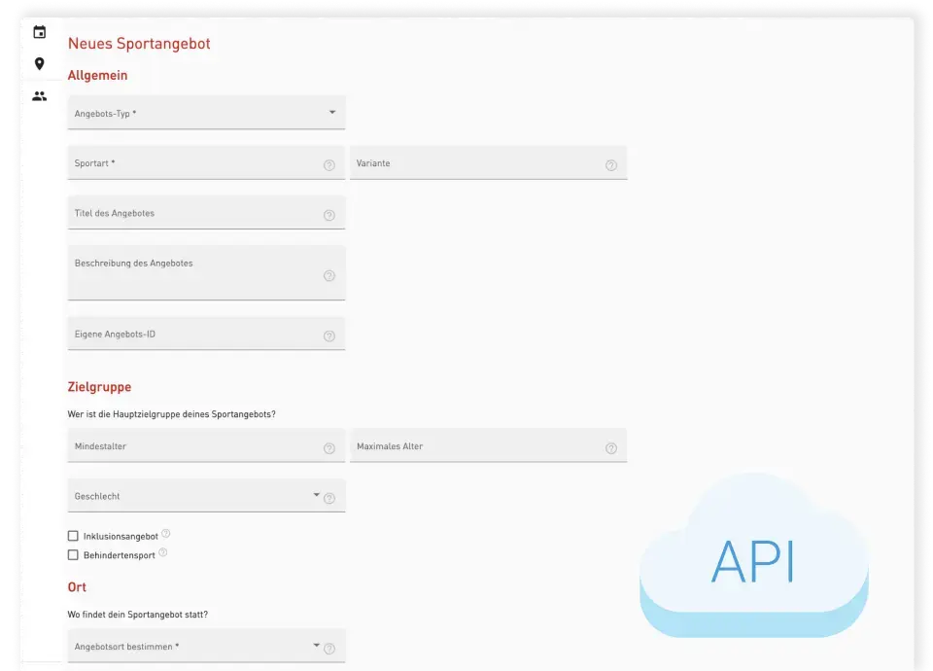Click help icon next to Inklusionsangebot

166,533
